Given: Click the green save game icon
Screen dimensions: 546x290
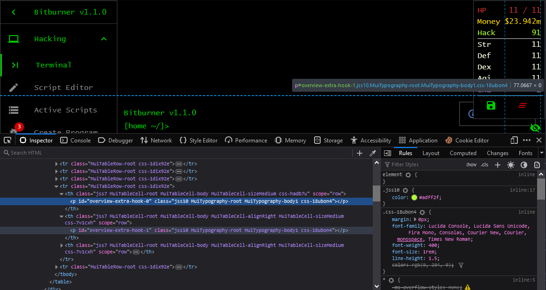Looking at the screenshot, I should (x=491, y=105).
